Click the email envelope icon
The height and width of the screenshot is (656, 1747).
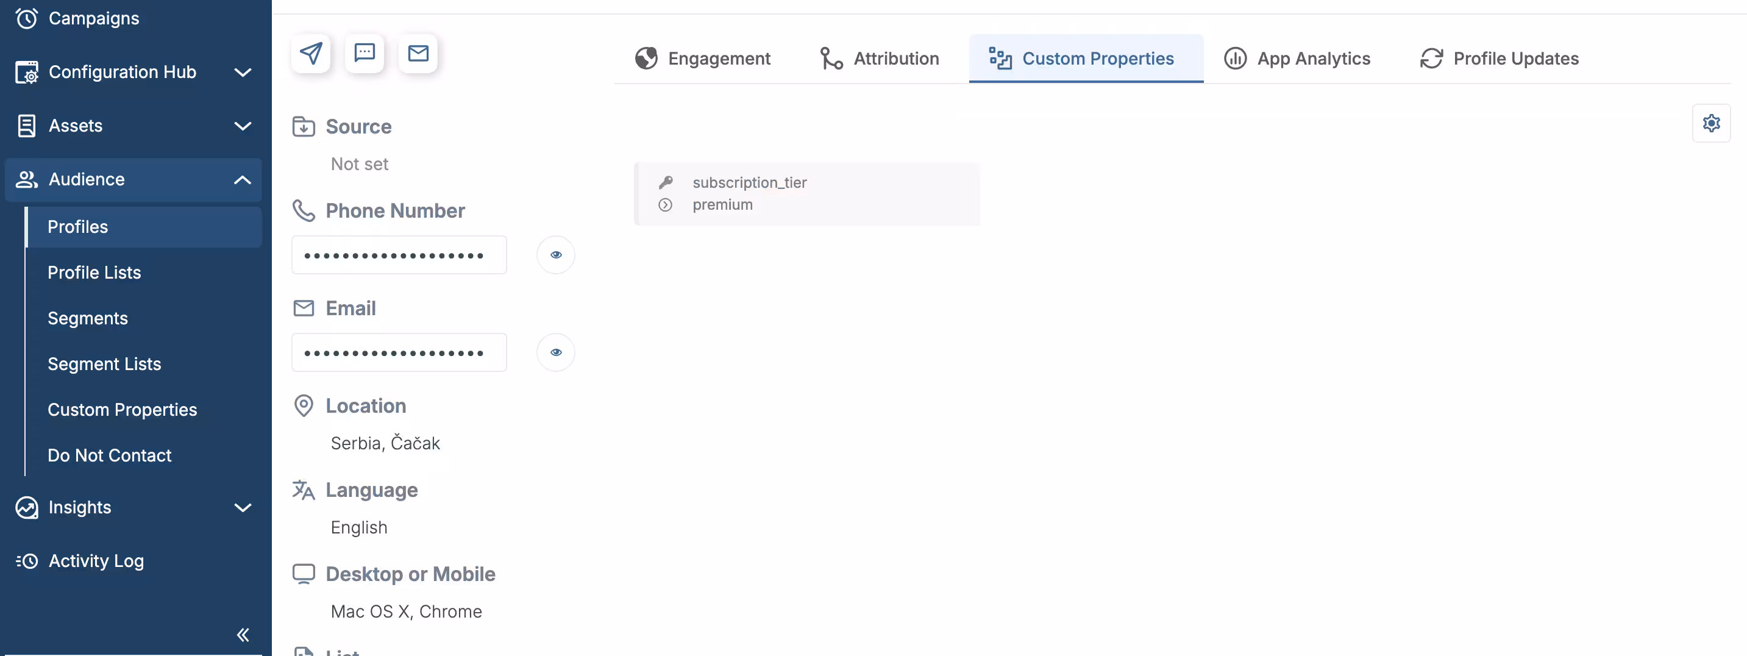[x=418, y=54]
